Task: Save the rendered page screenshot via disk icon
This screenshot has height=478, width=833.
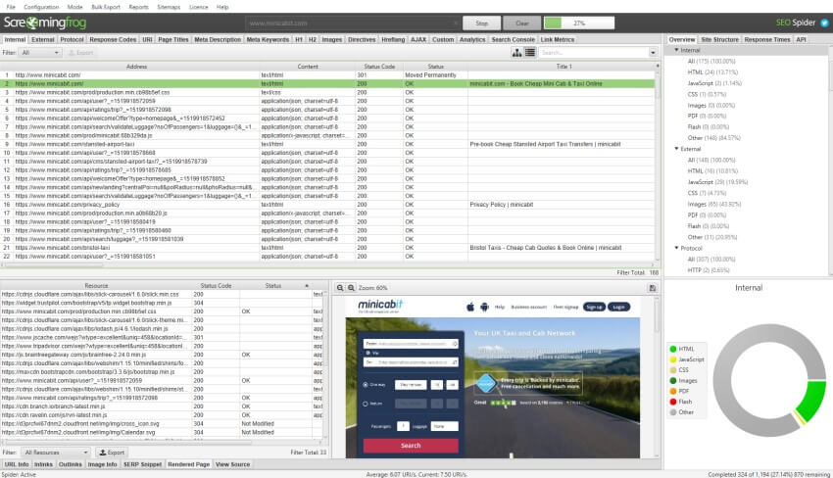Action: pos(652,288)
